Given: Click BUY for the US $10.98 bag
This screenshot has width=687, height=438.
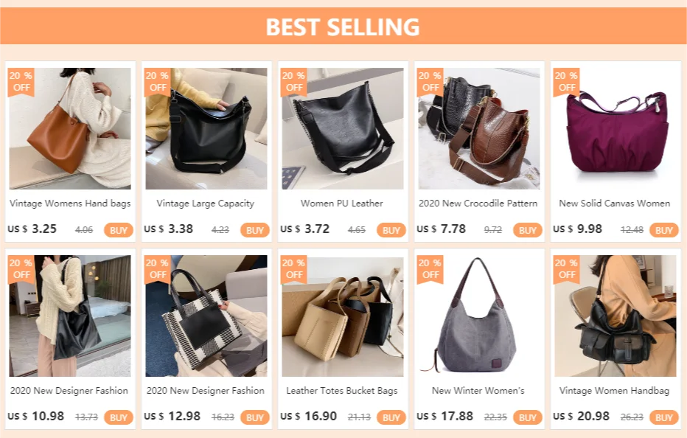Looking at the screenshot, I should [x=118, y=417].
